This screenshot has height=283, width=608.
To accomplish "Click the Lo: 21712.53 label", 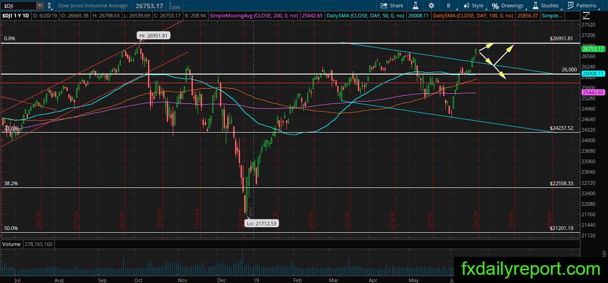I will pyautogui.click(x=261, y=224).
